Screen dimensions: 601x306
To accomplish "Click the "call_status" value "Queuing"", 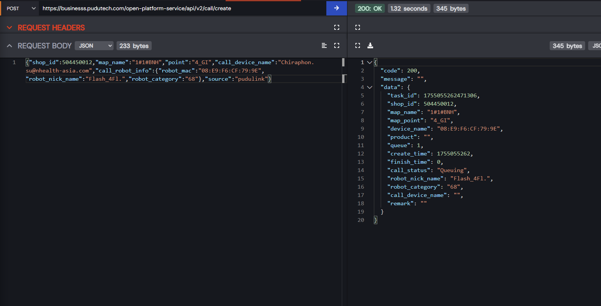I will [452, 170].
